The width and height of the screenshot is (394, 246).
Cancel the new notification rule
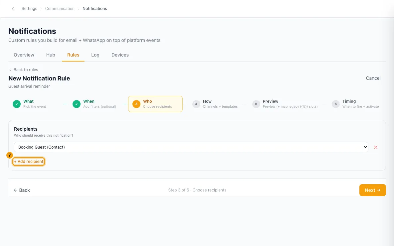[373, 78]
